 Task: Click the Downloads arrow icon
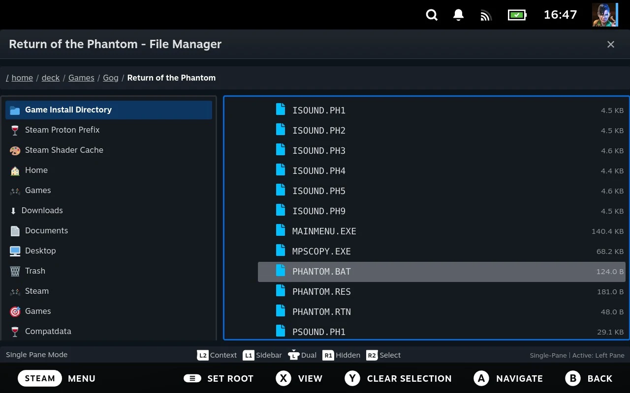pos(13,211)
